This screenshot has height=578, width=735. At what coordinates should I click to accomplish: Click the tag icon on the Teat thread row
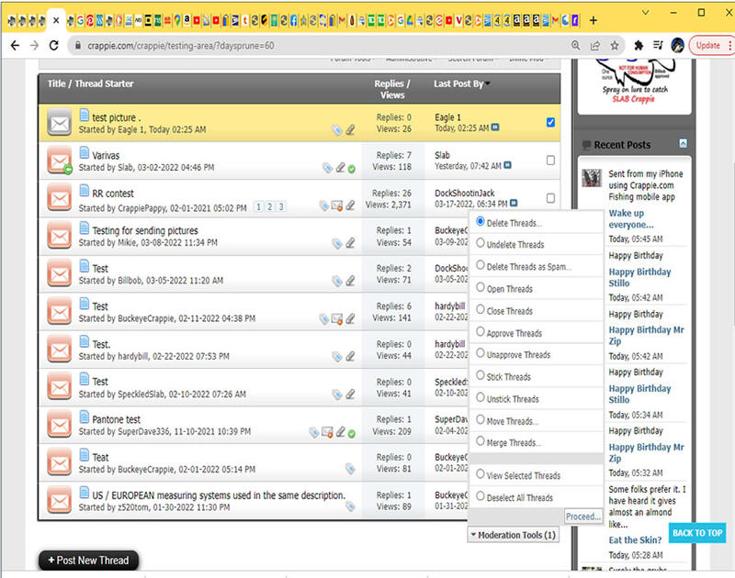pyautogui.click(x=350, y=469)
